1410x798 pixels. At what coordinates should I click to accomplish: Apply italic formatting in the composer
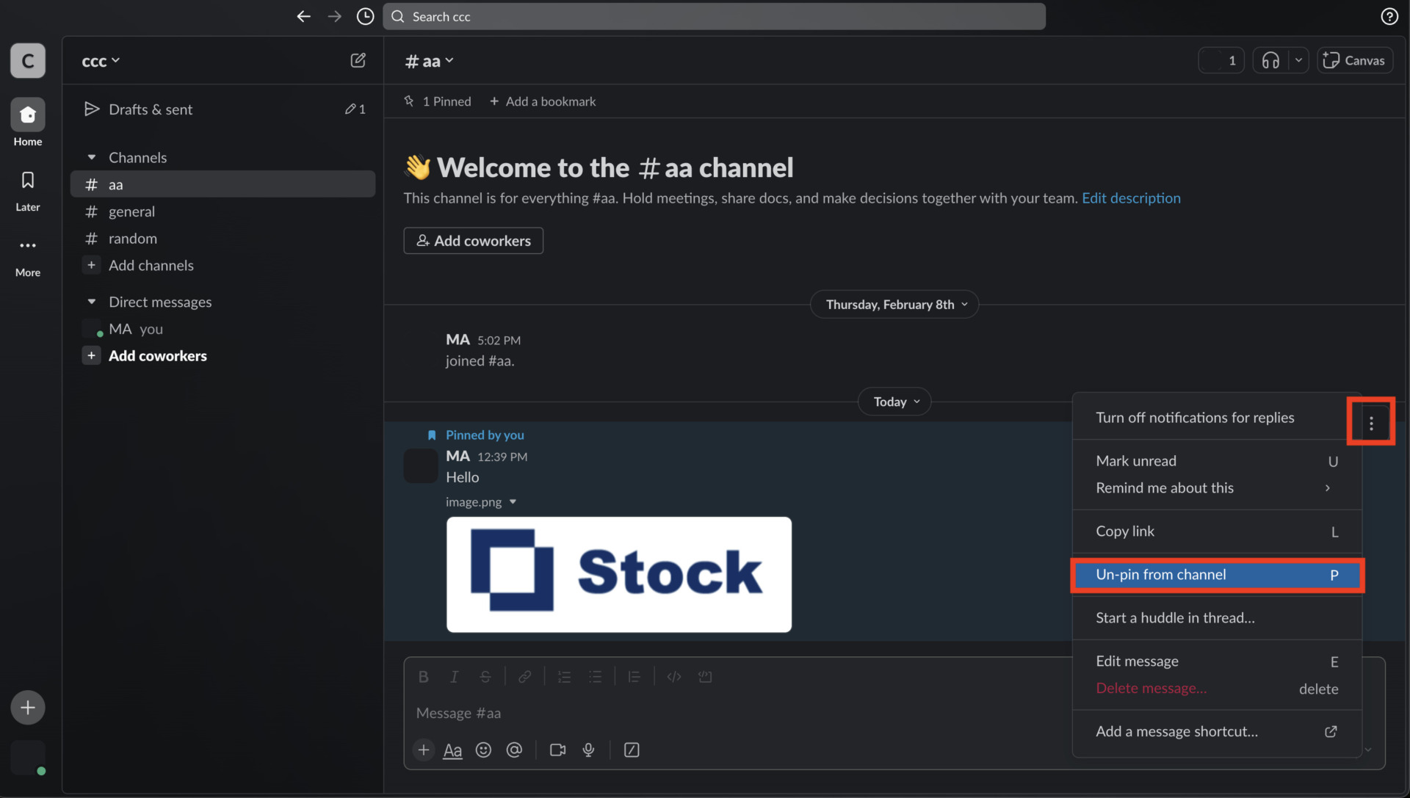[455, 676]
